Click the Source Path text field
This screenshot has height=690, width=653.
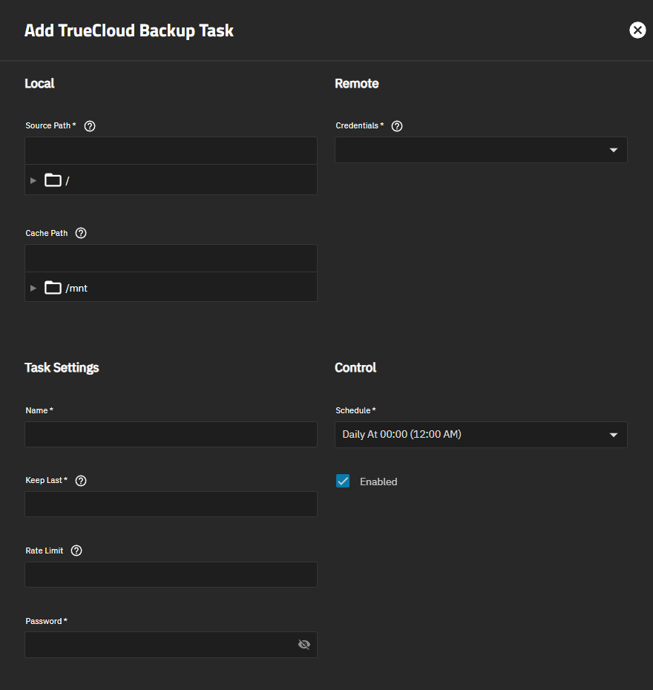(171, 151)
